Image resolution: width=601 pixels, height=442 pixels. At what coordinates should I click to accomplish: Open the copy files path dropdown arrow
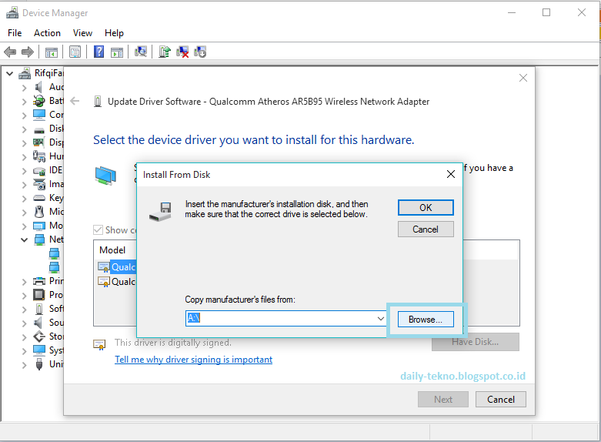[380, 319]
